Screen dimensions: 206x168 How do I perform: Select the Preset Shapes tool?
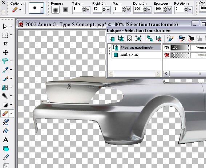pos(6,148)
